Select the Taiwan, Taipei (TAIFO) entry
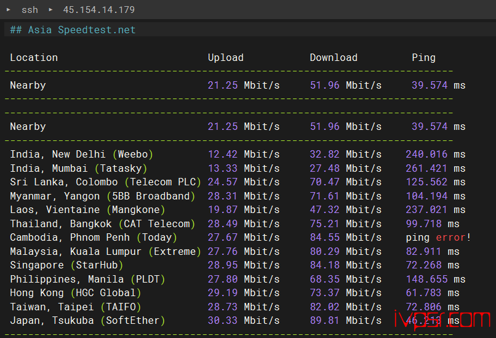Screen dimensions: 496x338 tap(75, 307)
